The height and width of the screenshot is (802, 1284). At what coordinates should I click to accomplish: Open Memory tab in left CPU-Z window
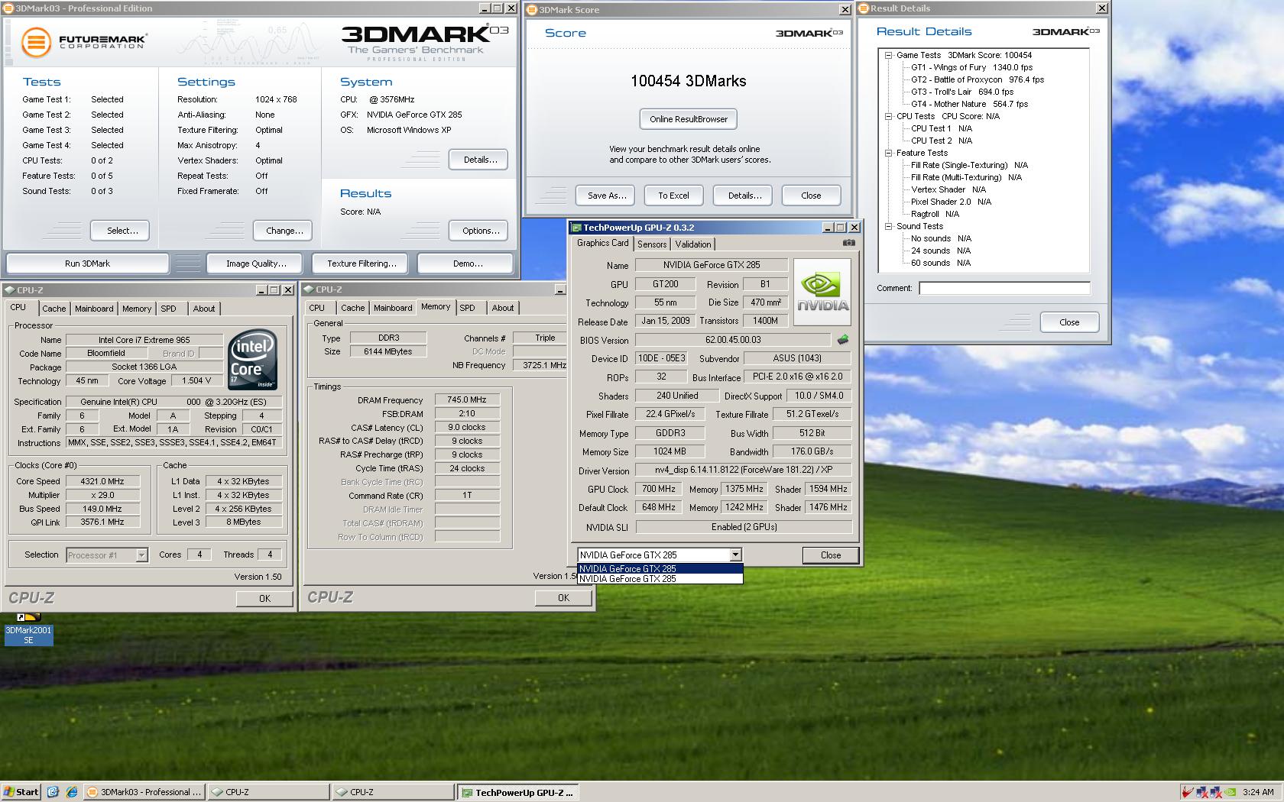pos(137,309)
